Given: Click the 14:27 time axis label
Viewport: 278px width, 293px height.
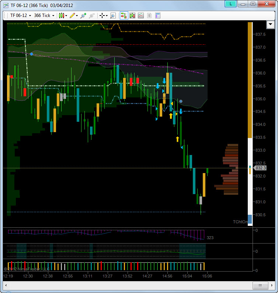Looking at the screenshot, I should coord(147,276).
